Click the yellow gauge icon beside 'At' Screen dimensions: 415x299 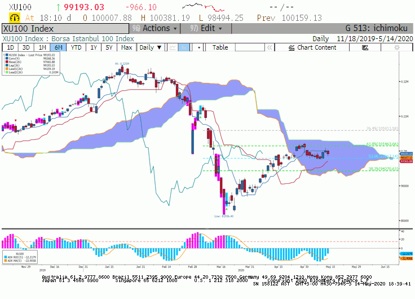click(x=14, y=17)
